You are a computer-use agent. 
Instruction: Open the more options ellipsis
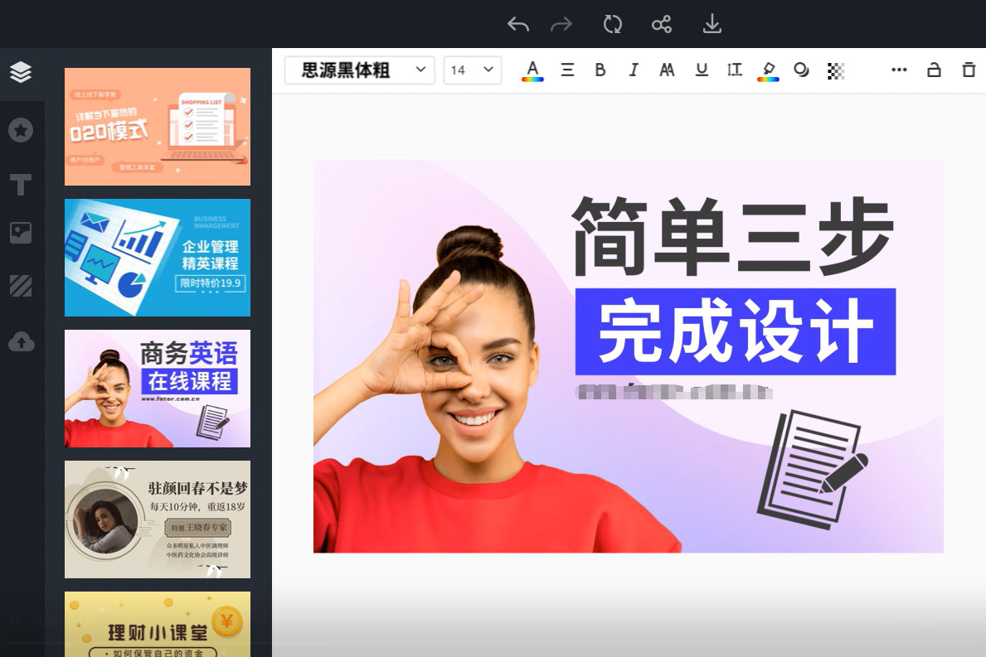pos(899,70)
